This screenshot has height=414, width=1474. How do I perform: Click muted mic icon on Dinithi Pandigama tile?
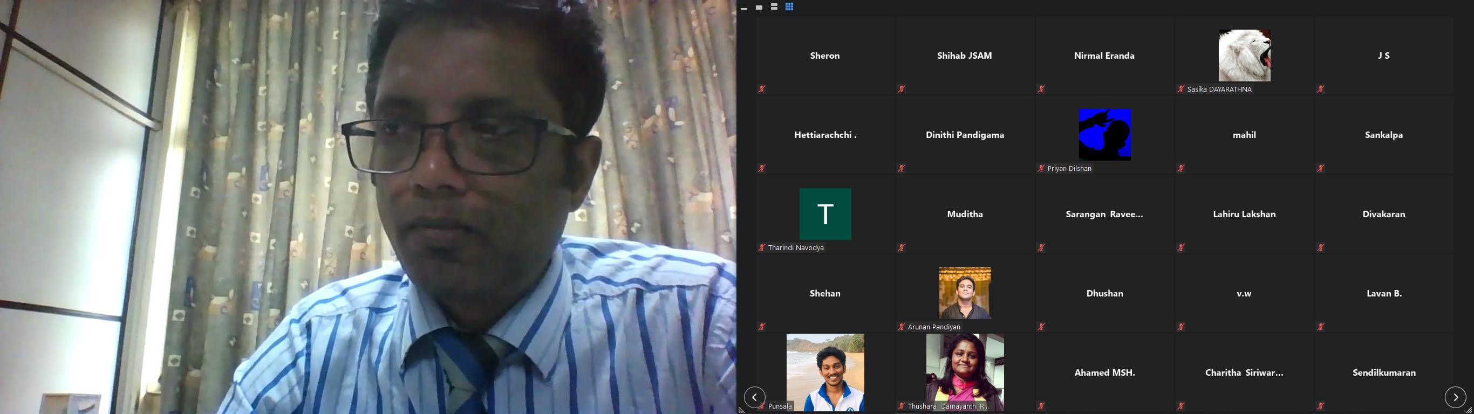click(901, 169)
